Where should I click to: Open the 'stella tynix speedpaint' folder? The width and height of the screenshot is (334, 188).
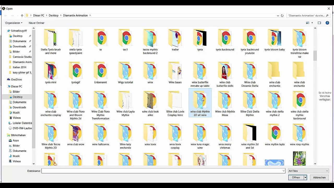(x=76, y=42)
